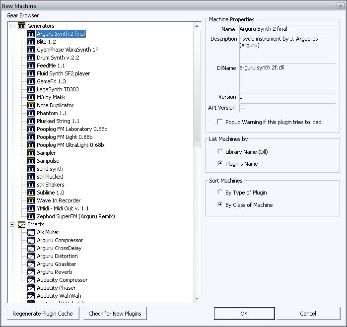Select Fluid Synth SF2 player in list
The height and width of the screenshot is (327, 347).
[x=63, y=73]
